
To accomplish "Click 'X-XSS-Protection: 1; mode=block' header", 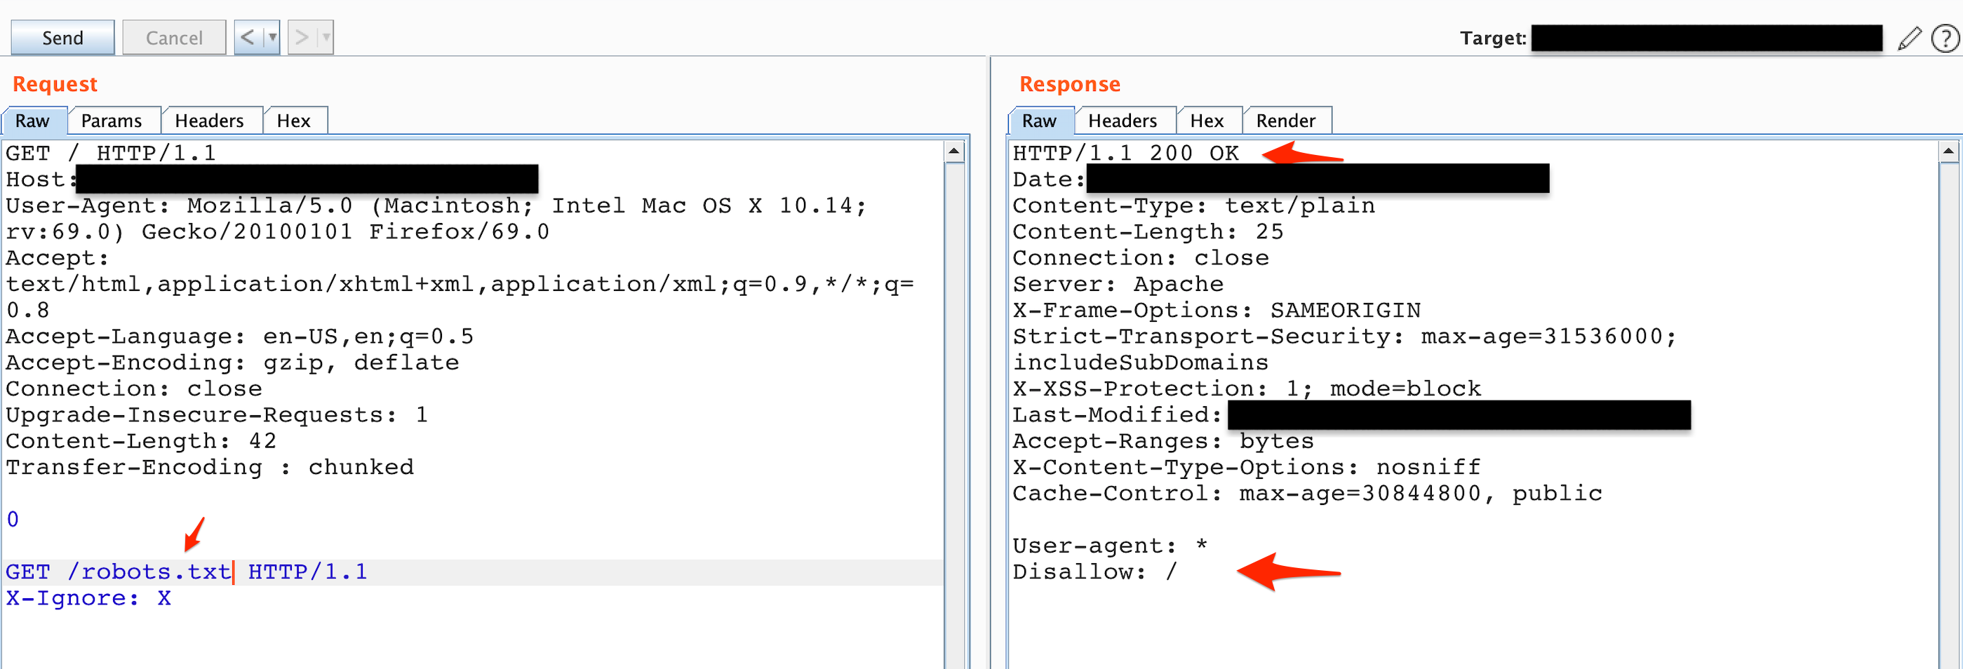I will point(1247,389).
